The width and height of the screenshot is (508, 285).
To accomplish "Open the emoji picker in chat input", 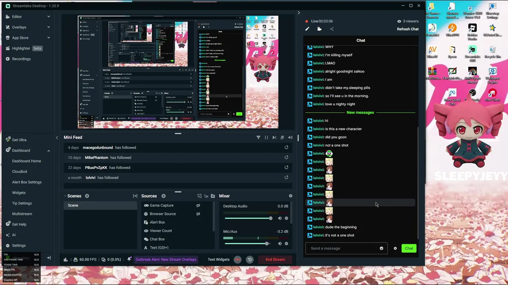I will [x=381, y=249].
